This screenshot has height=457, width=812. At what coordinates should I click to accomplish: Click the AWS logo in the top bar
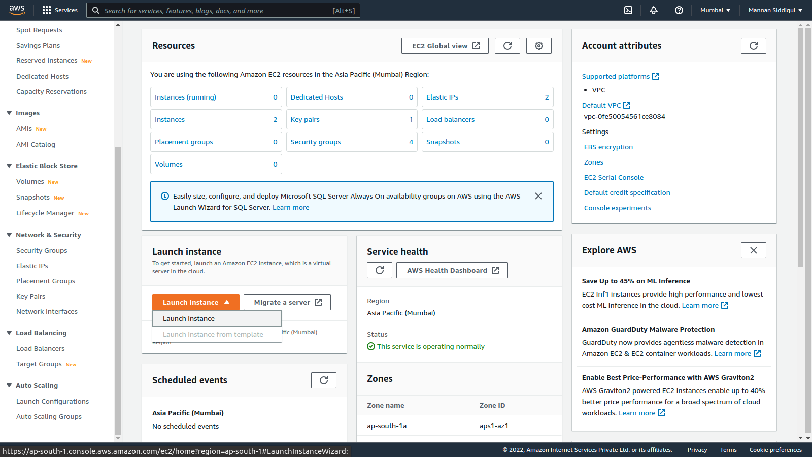click(17, 10)
